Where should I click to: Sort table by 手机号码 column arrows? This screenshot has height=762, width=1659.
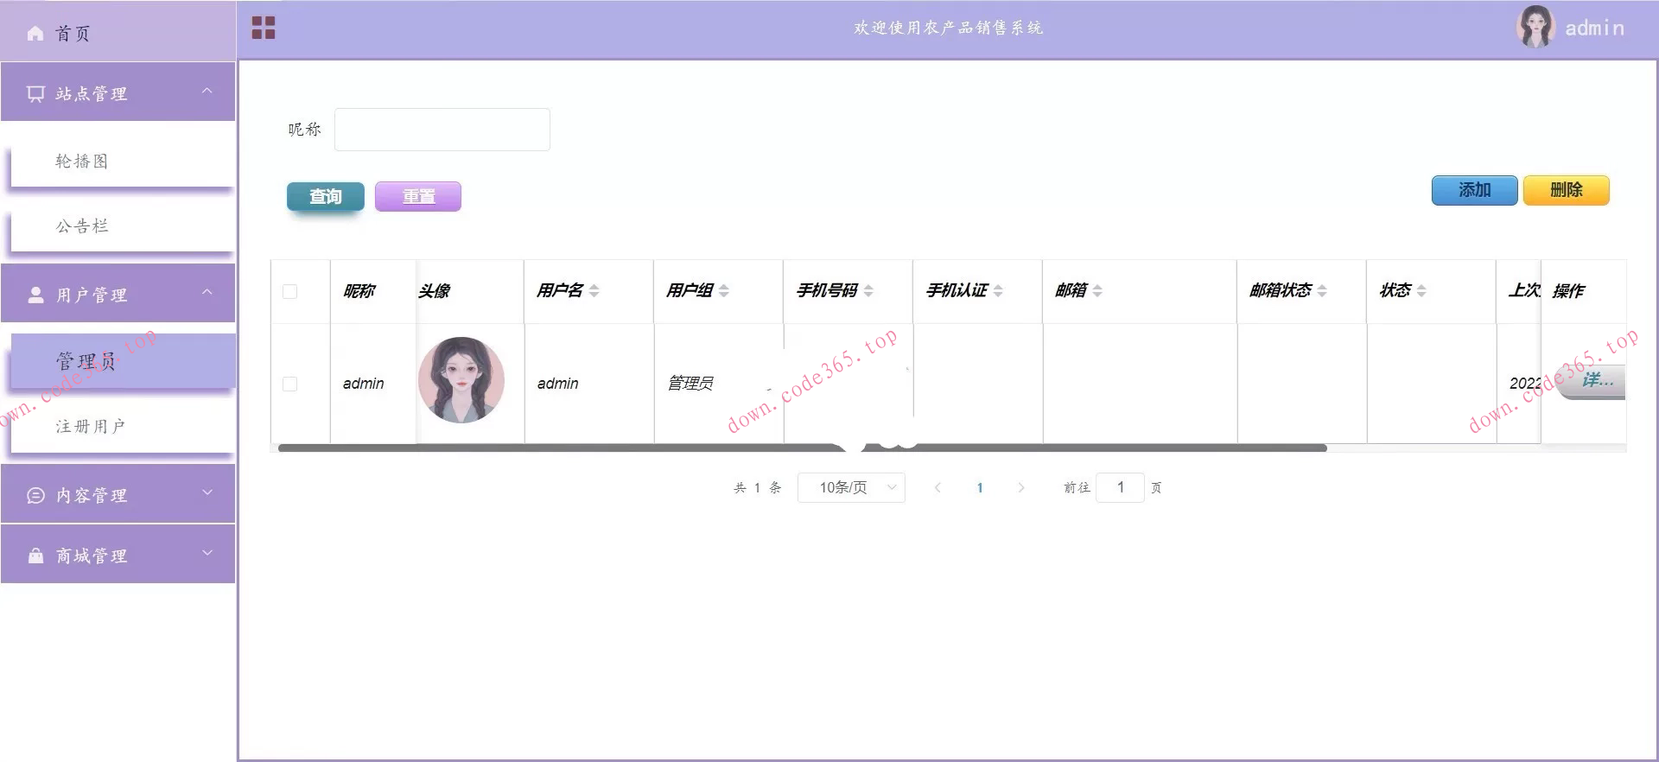[868, 291]
